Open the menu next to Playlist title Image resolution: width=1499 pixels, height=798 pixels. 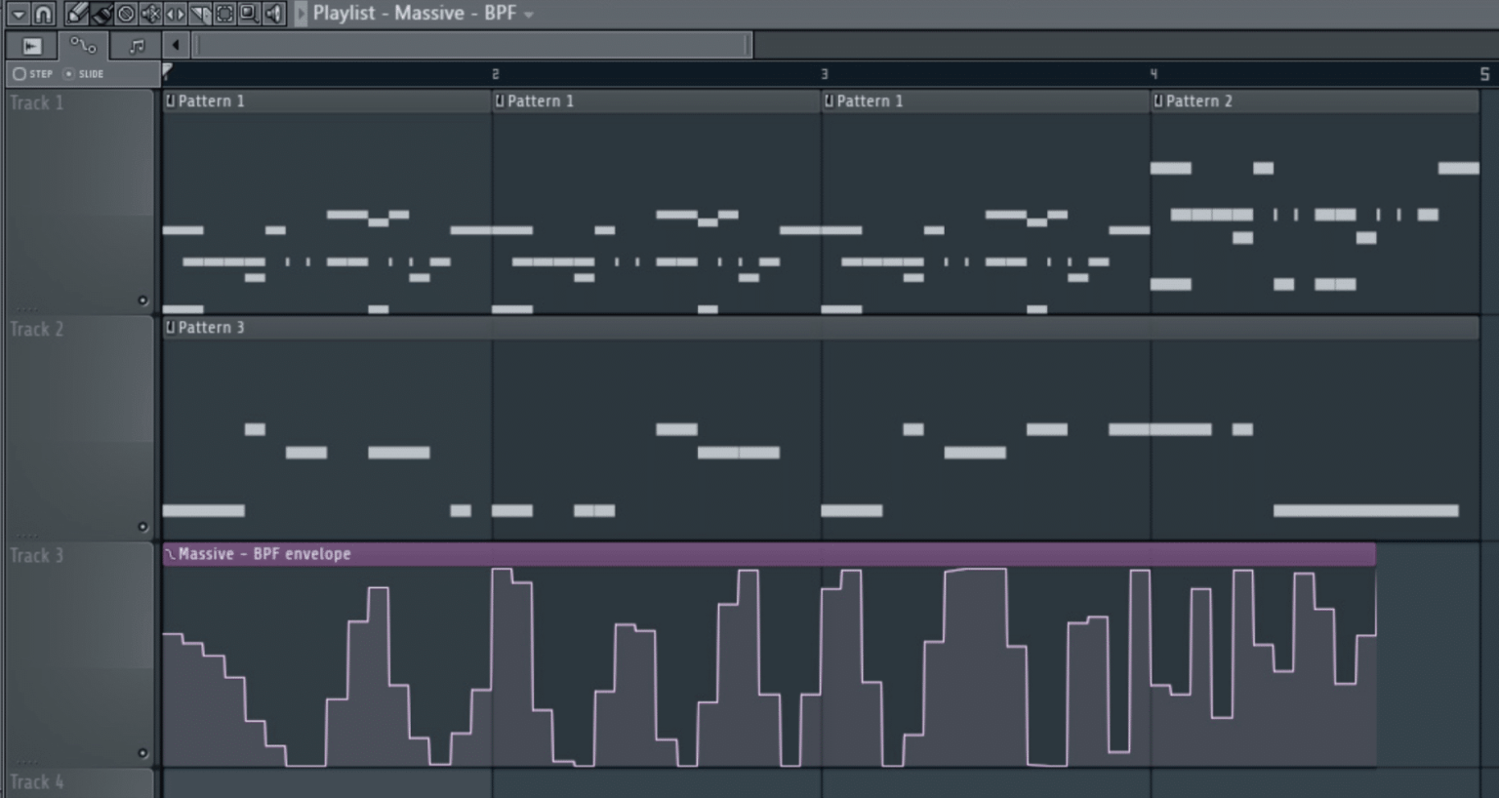tap(529, 14)
